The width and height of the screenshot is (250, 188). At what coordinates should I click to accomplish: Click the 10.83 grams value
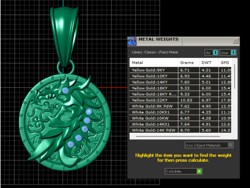(x=186, y=100)
